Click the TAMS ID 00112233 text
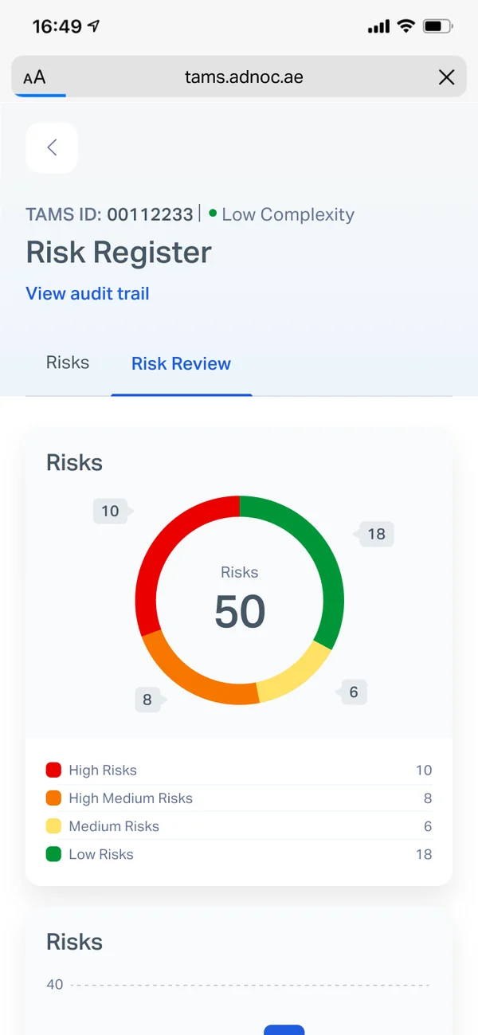Screen dimensions: 478x1035 pos(109,214)
